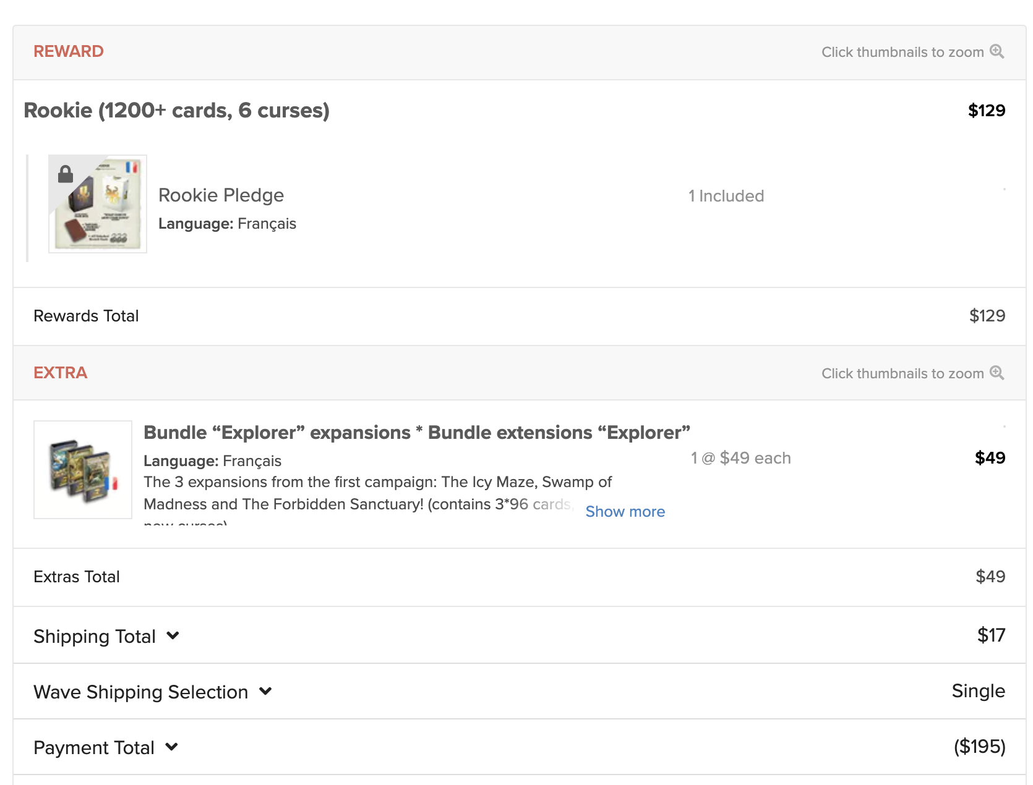The image size is (1033, 785).
Task: Expand the Shipping Total chevron
Action: click(173, 635)
